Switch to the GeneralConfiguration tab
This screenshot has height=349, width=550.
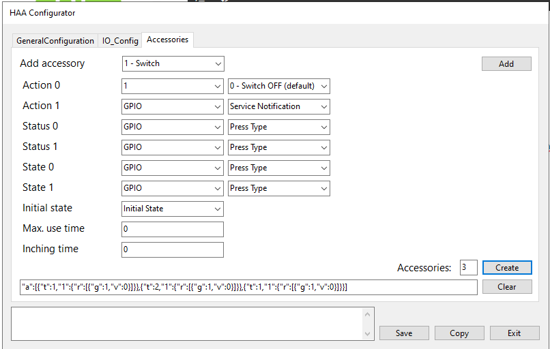pyautogui.click(x=55, y=41)
